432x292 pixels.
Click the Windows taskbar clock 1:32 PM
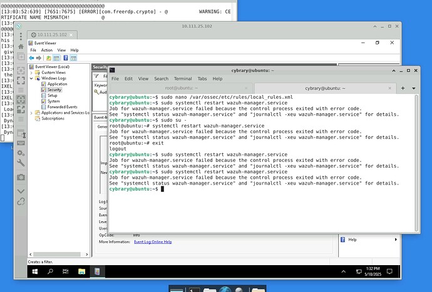[373, 271]
